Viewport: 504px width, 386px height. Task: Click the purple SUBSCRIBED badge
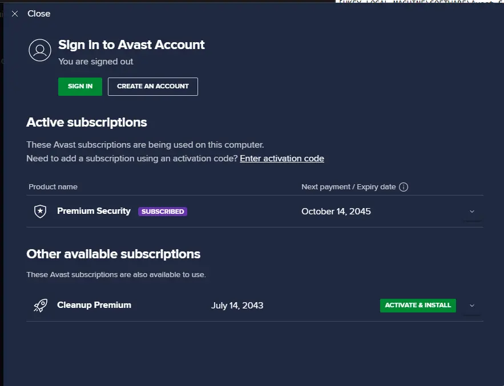click(x=163, y=212)
